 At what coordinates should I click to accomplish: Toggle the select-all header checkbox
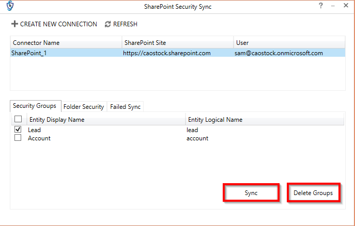tap(18, 119)
